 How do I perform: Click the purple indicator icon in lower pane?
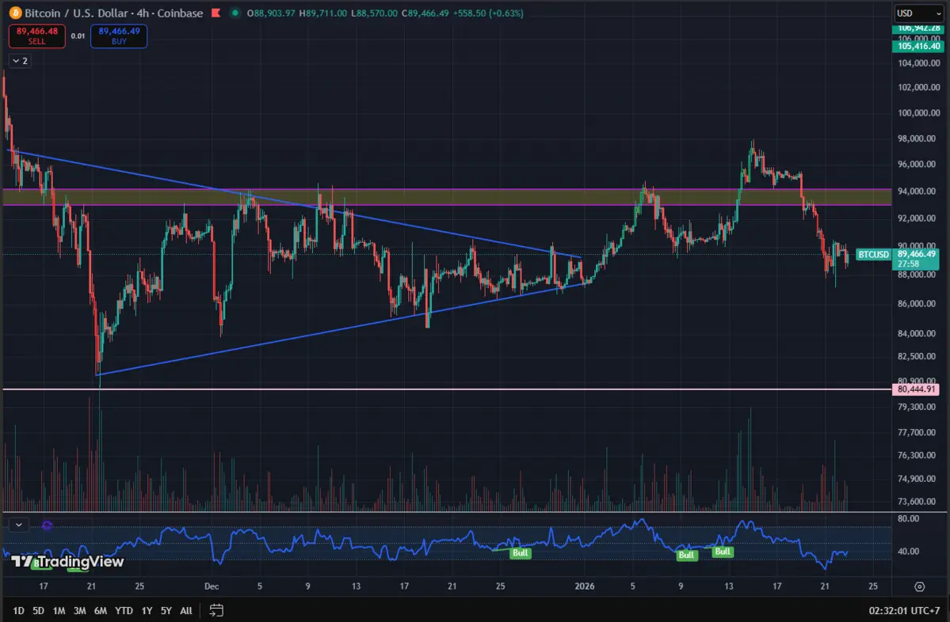click(47, 525)
